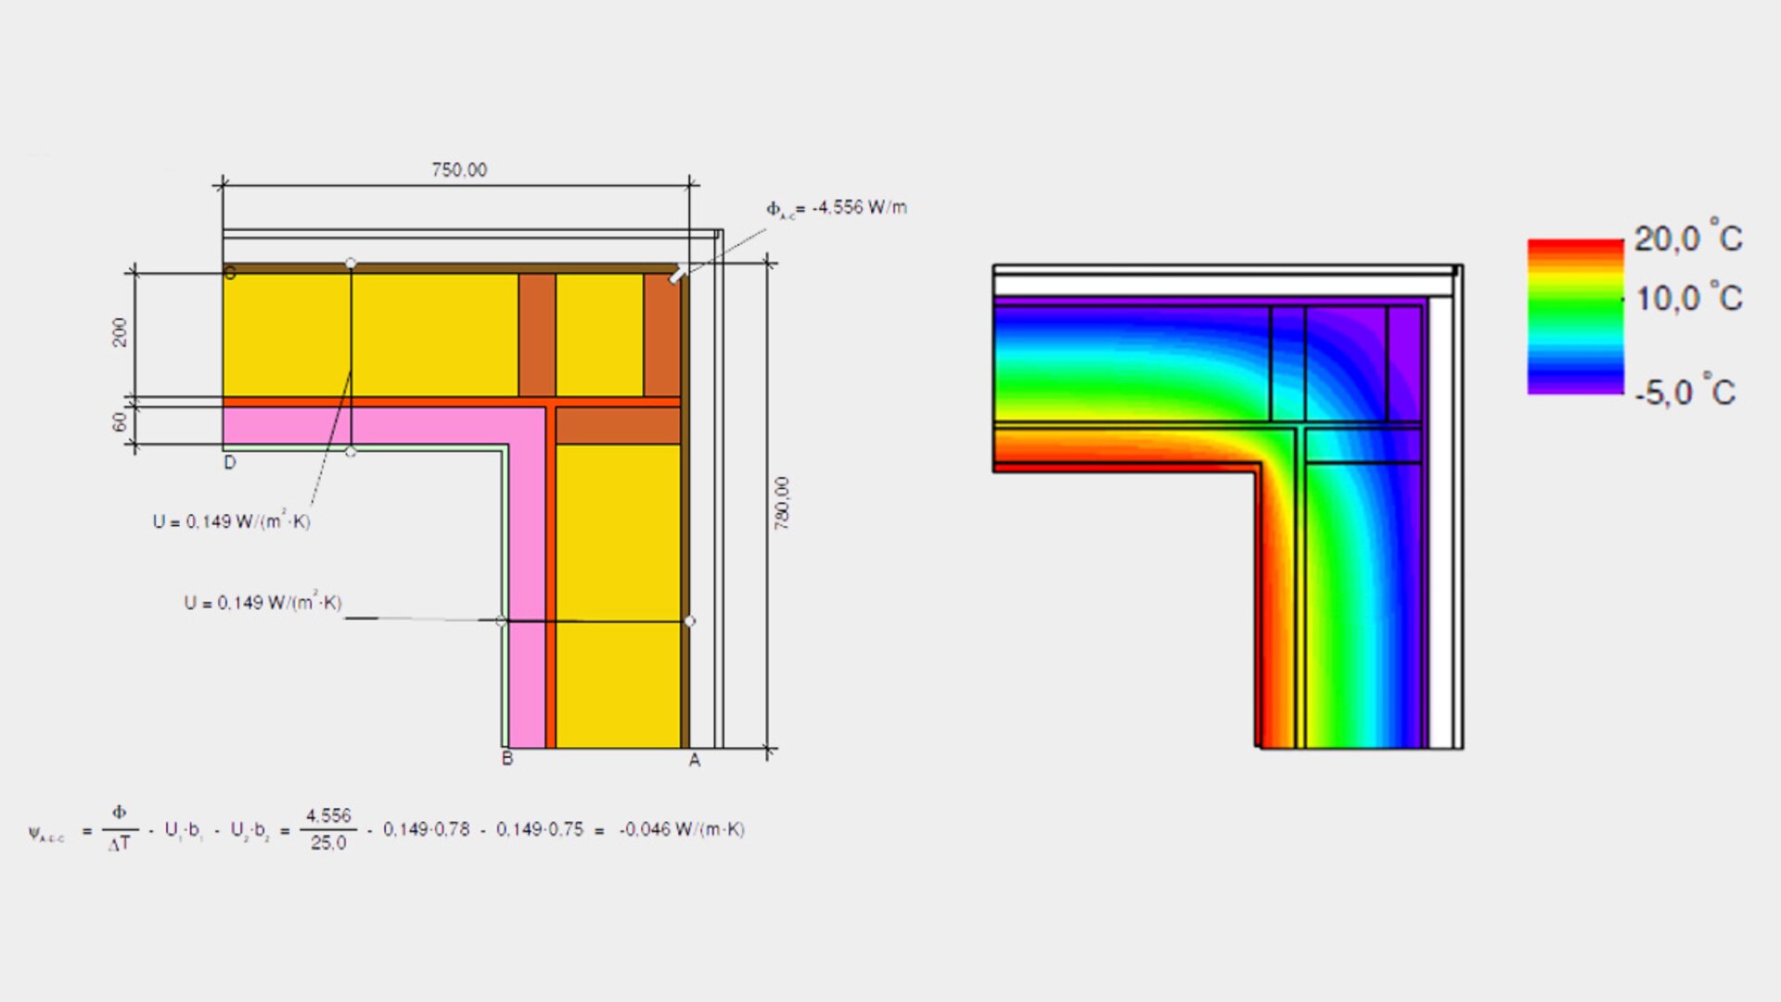Image resolution: width=1781 pixels, height=1002 pixels.
Task: Select the 200 thickness dimension label
Action: [120, 332]
